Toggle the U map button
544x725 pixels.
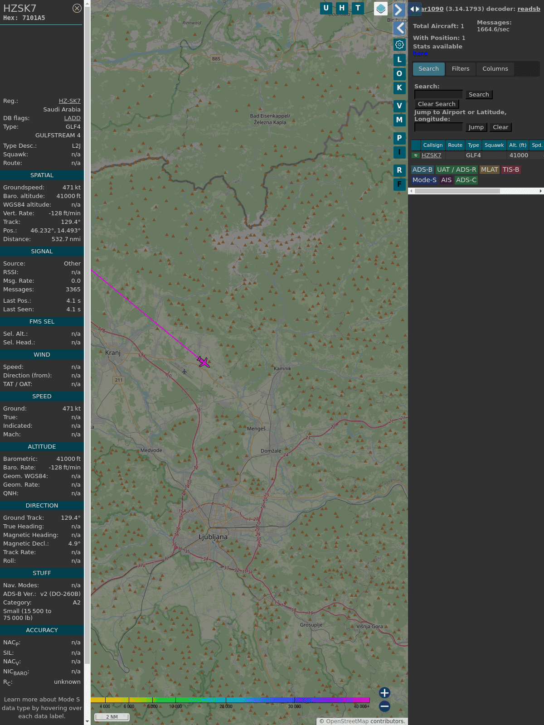pos(326,8)
